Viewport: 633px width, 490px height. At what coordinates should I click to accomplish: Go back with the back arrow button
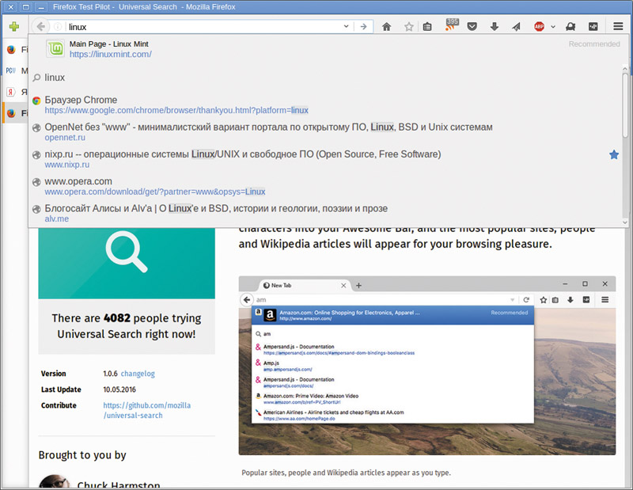point(40,27)
